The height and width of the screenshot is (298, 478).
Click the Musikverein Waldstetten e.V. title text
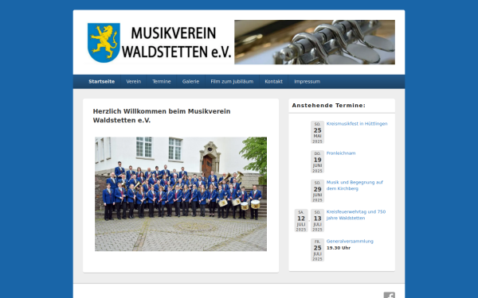point(177,42)
